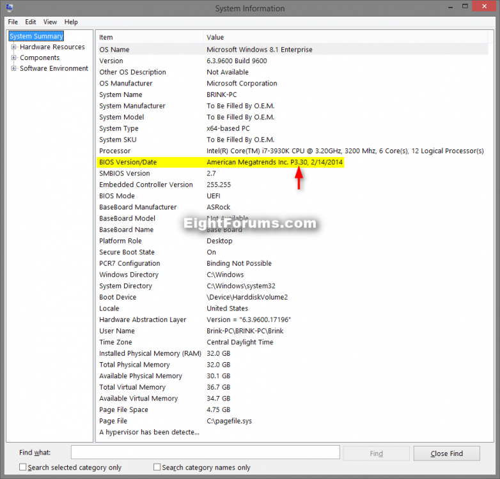Select the System SKU row

coord(292,139)
